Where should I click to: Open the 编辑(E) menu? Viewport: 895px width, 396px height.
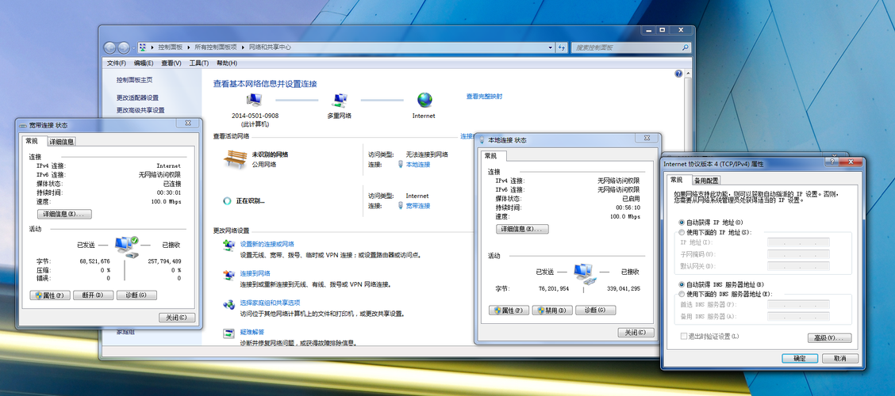(144, 63)
